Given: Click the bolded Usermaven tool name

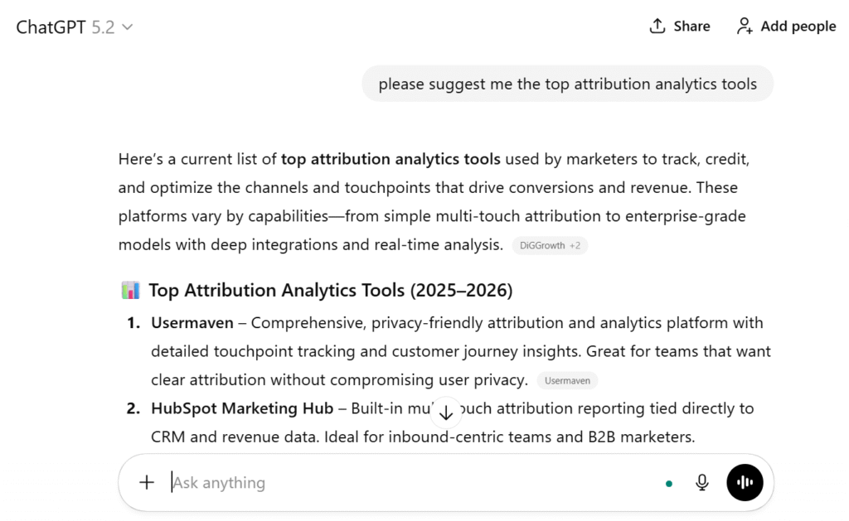Looking at the screenshot, I should pos(192,323).
